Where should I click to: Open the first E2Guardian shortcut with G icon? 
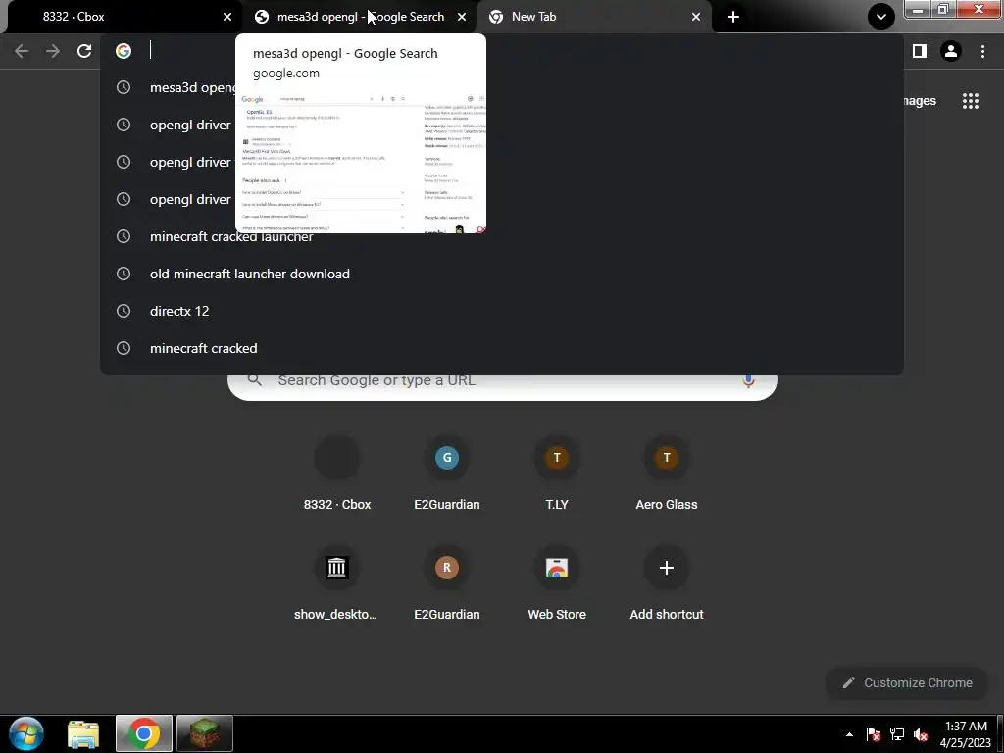click(x=447, y=474)
